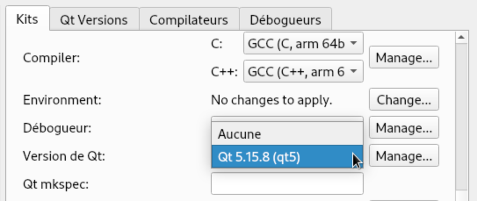Click the 'Environment:' row label
The width and height of the screenshot is (477, 201).
click(62, 100)
